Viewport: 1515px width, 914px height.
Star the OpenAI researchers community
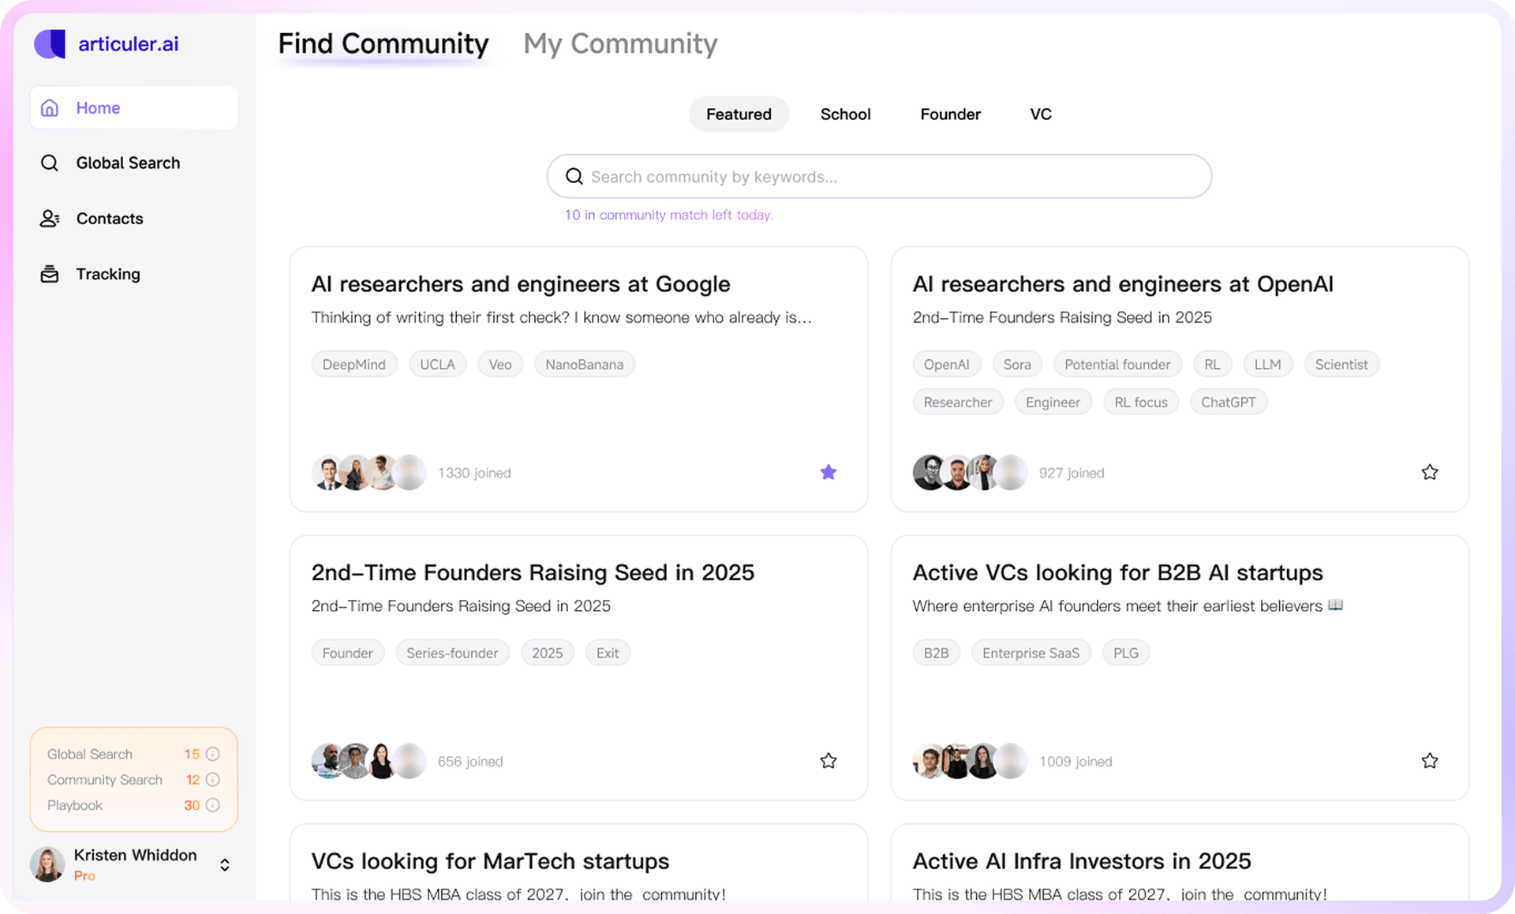click(1429, 471)
